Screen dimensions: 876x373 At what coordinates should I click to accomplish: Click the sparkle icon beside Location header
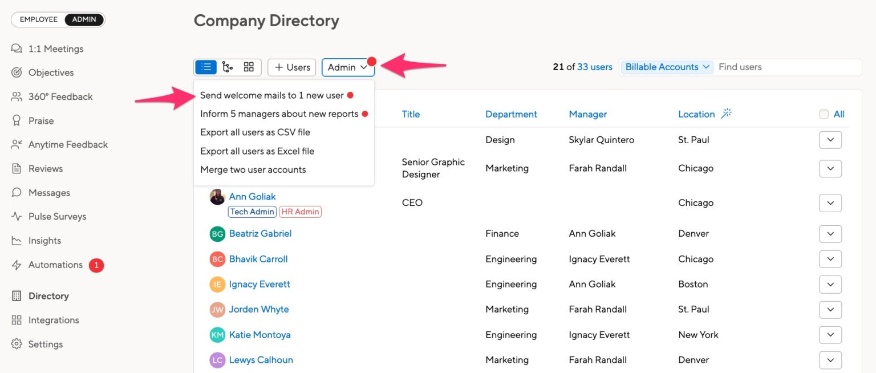[x=725, y=113]
